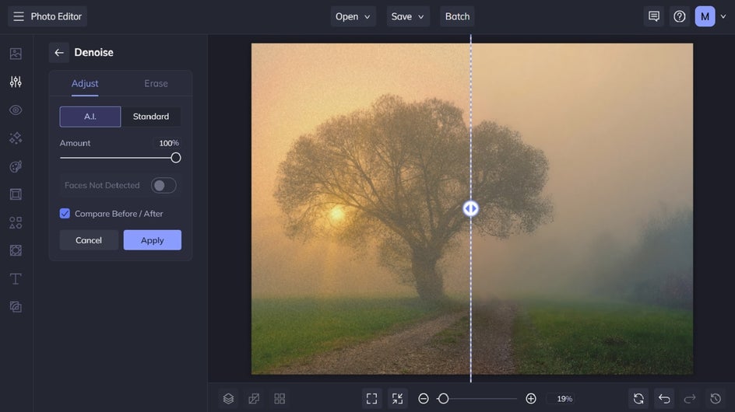
Task: Open the Artsy palette sidebar icon
Action: coord(16,166)
